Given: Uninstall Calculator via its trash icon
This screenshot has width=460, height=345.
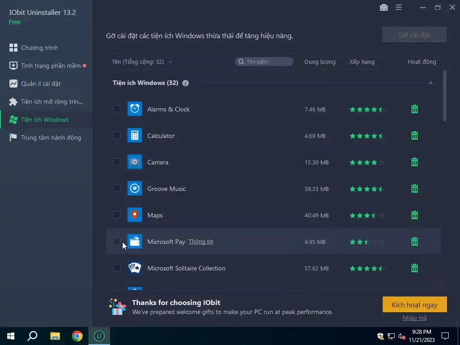Looking at the screenshot, I should tap(415, 136).
